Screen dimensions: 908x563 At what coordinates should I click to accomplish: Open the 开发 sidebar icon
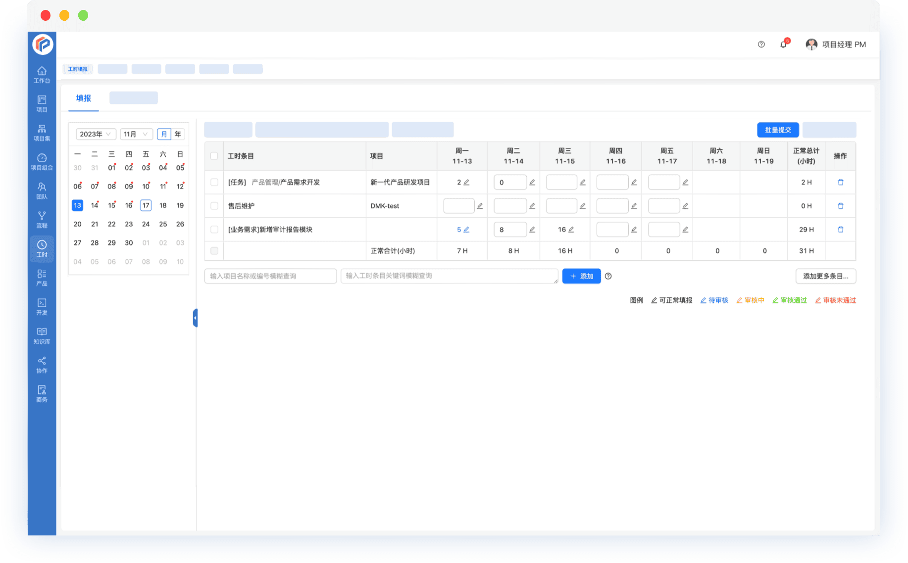42,307
